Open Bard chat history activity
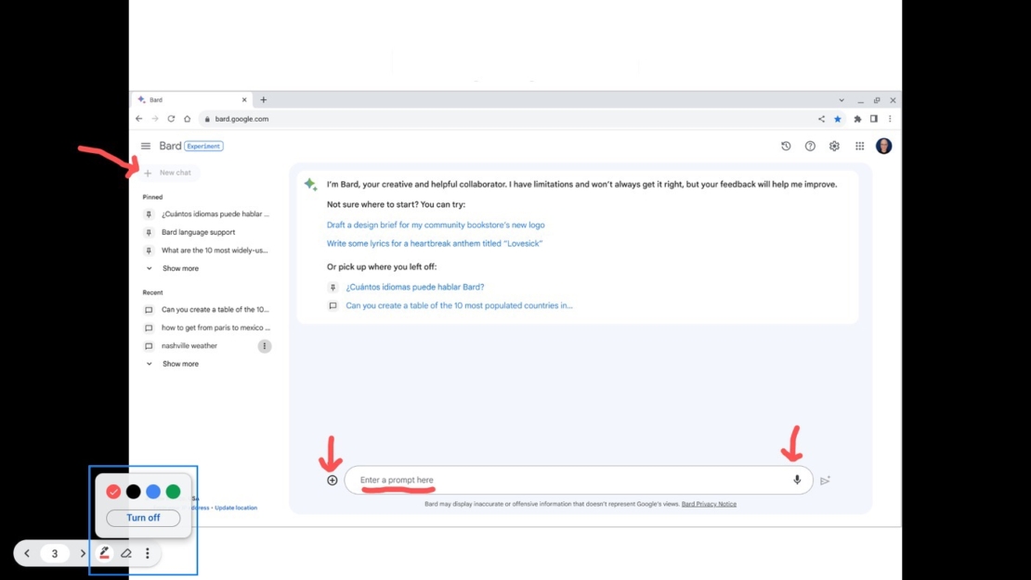 coord(786,146)
